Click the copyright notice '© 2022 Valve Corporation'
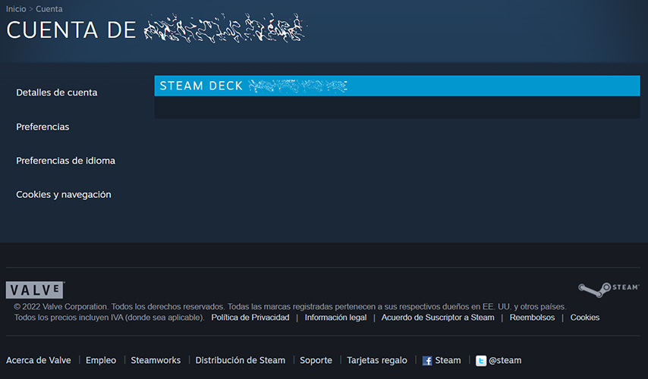648x379 pixels. (x=61, y=307)
